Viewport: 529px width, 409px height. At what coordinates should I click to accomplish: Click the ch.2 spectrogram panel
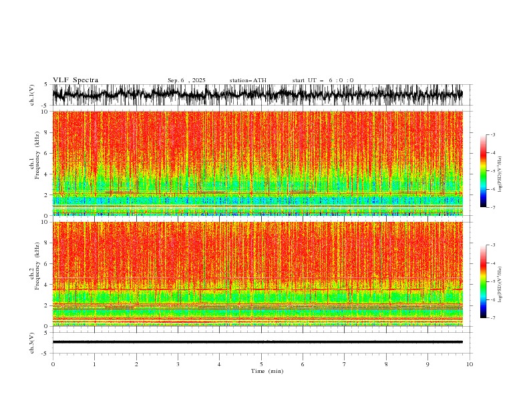tap(257, 274)
